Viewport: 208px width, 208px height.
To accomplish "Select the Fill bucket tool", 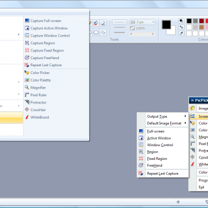I will coord(96,23).
